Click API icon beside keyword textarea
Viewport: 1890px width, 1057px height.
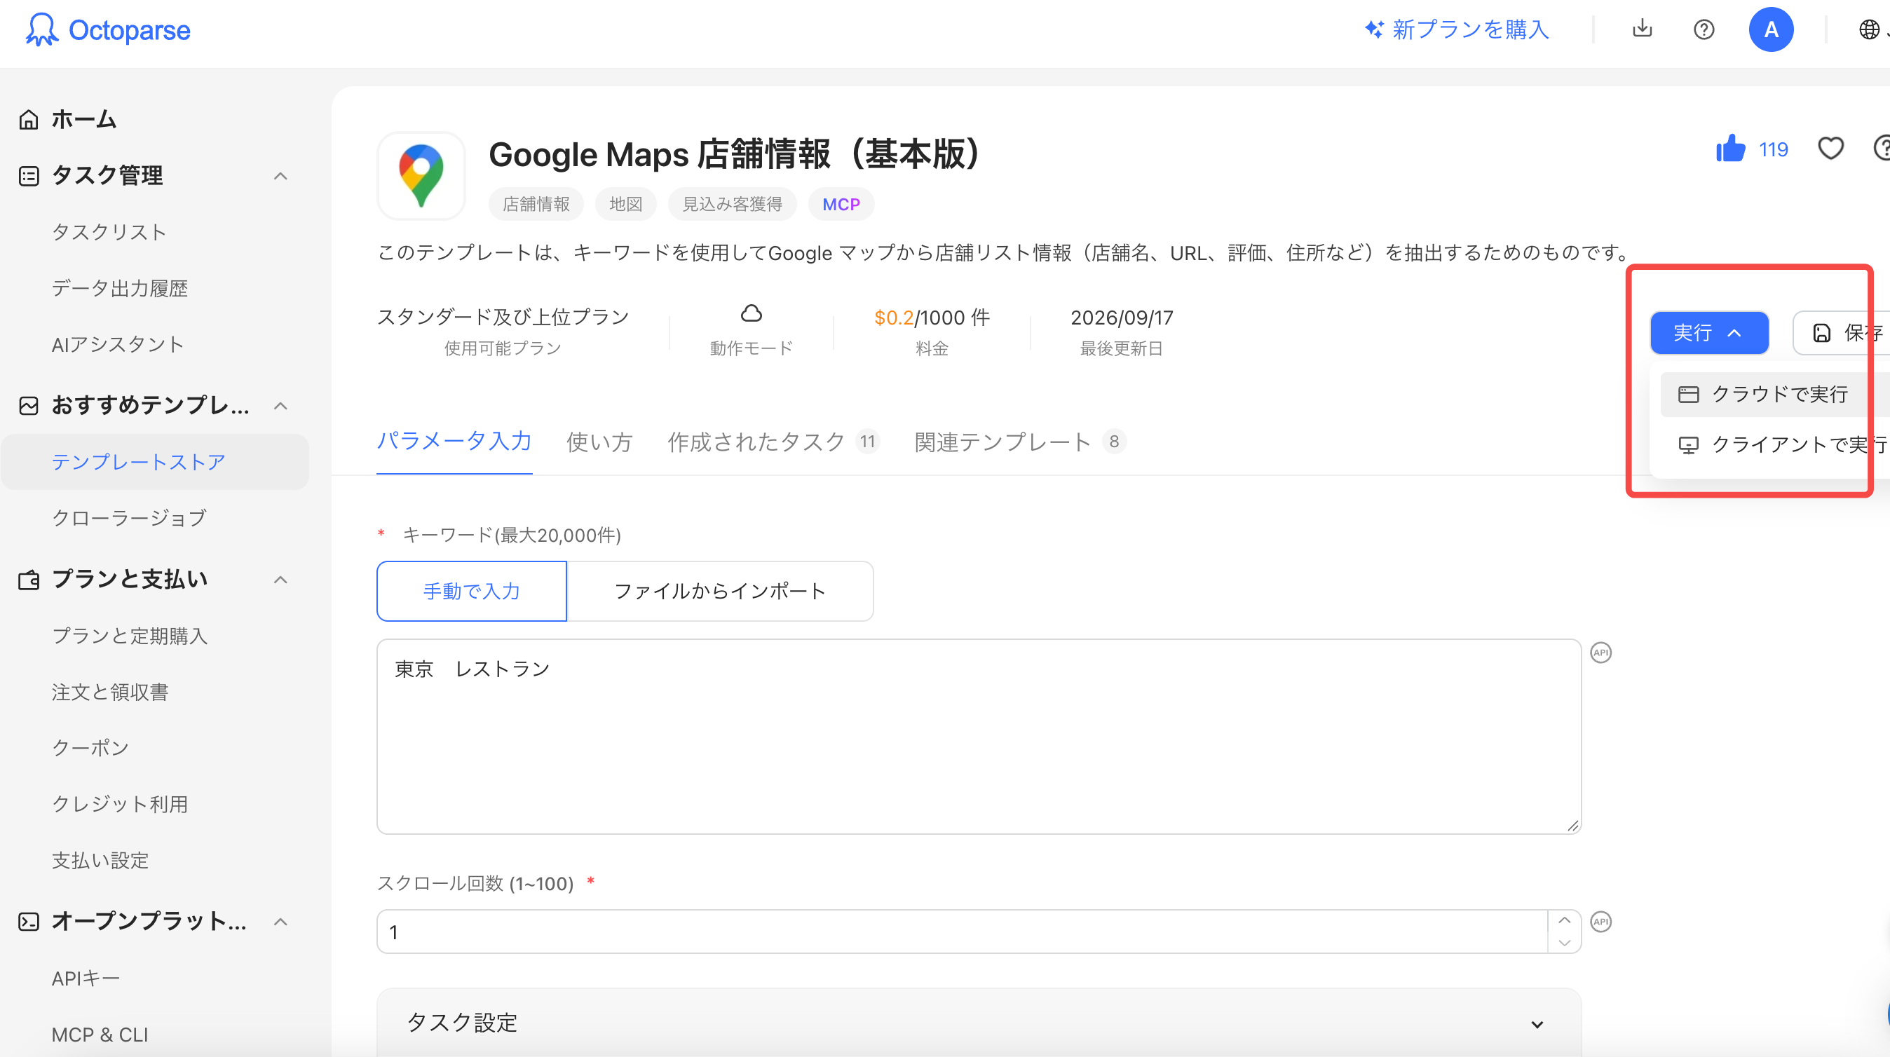[x=1601, y=653]
